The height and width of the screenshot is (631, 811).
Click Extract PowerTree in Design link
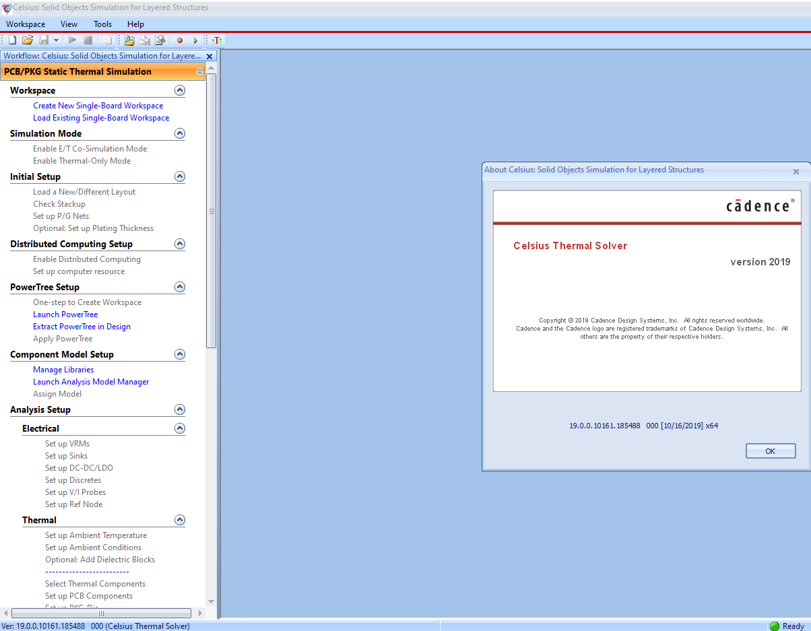tap(82, 327)
